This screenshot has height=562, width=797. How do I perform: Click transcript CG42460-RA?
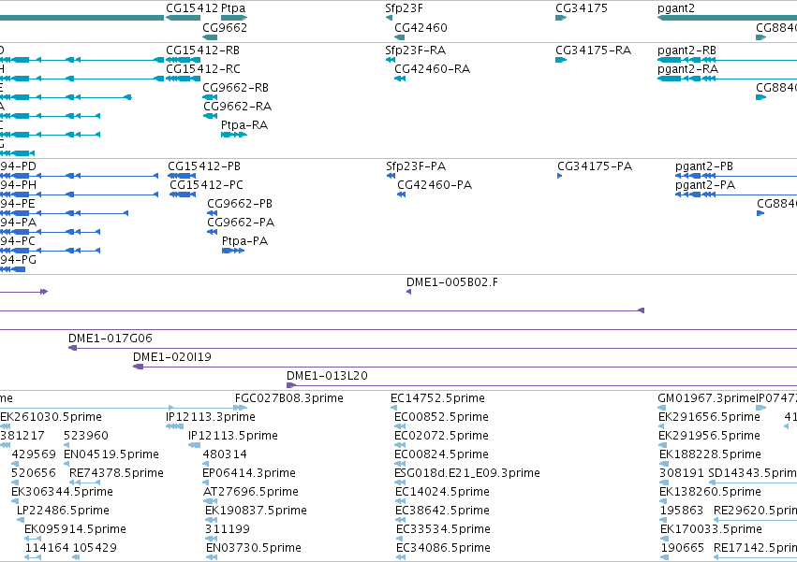(432, 68)
